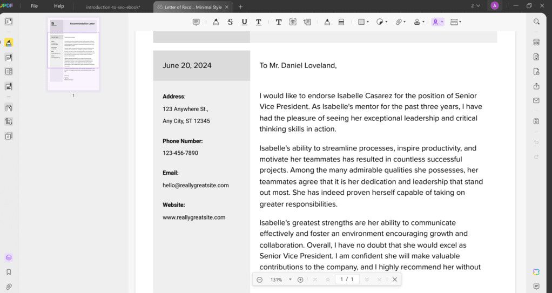The width and height of the screenshot is (552, 293).
Task: Select the sticky note comment tool
Action: click(x=196, y=22)
